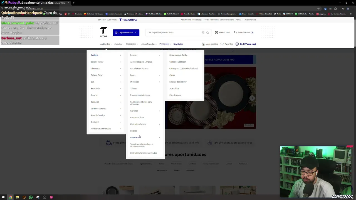356x200 pixels.
Task: Open Nossas Lojas header link
Action: (197, 20)
